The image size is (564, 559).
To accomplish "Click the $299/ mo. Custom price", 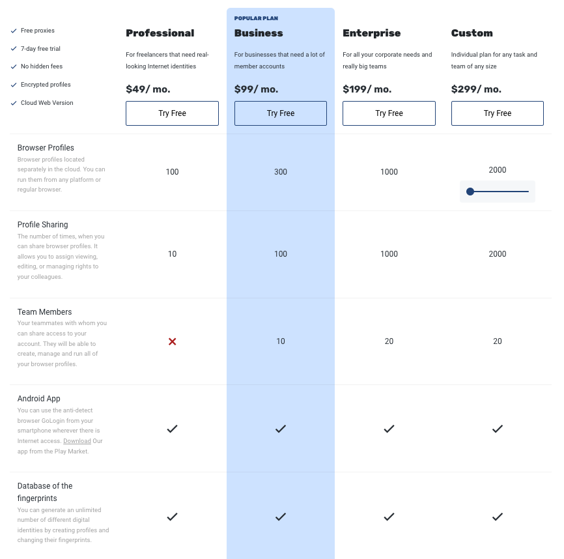I will tap(476, 89).
